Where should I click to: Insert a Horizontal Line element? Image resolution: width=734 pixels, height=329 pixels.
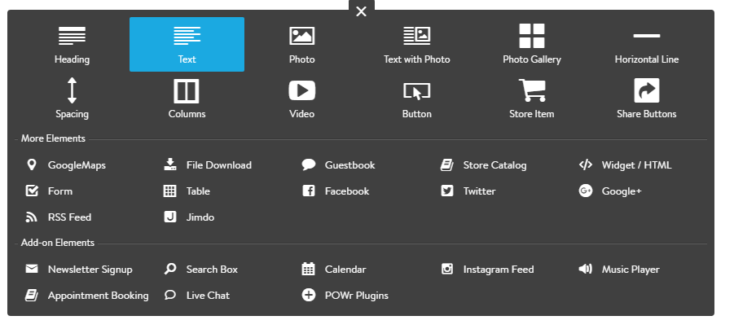pyautogui.click(x=647, y=45)
